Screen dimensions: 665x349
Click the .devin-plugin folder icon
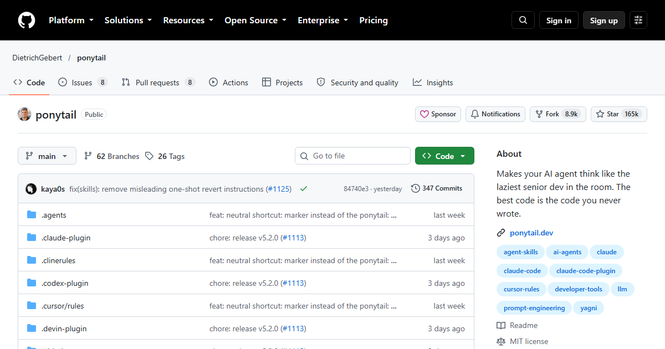32,329
